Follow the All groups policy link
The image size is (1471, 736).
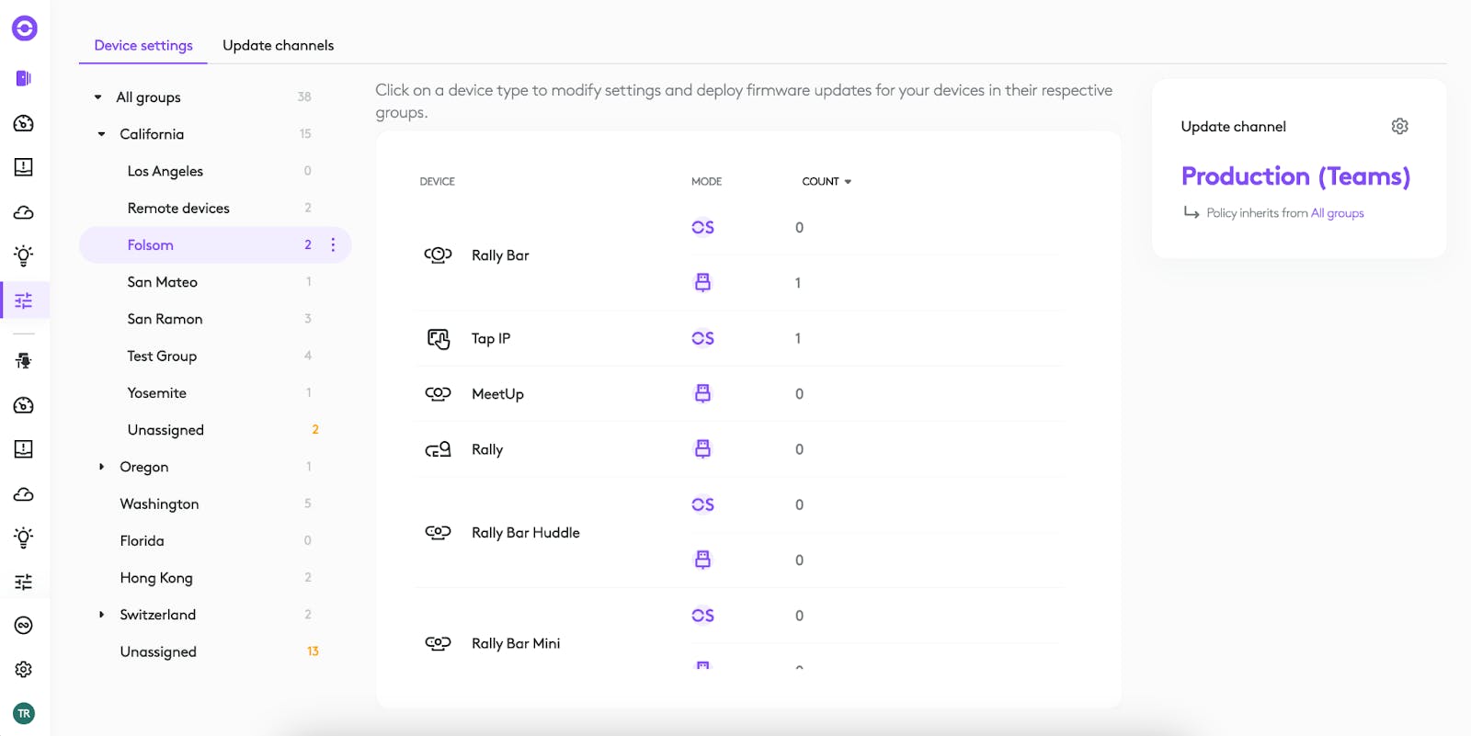[1337, 213]
